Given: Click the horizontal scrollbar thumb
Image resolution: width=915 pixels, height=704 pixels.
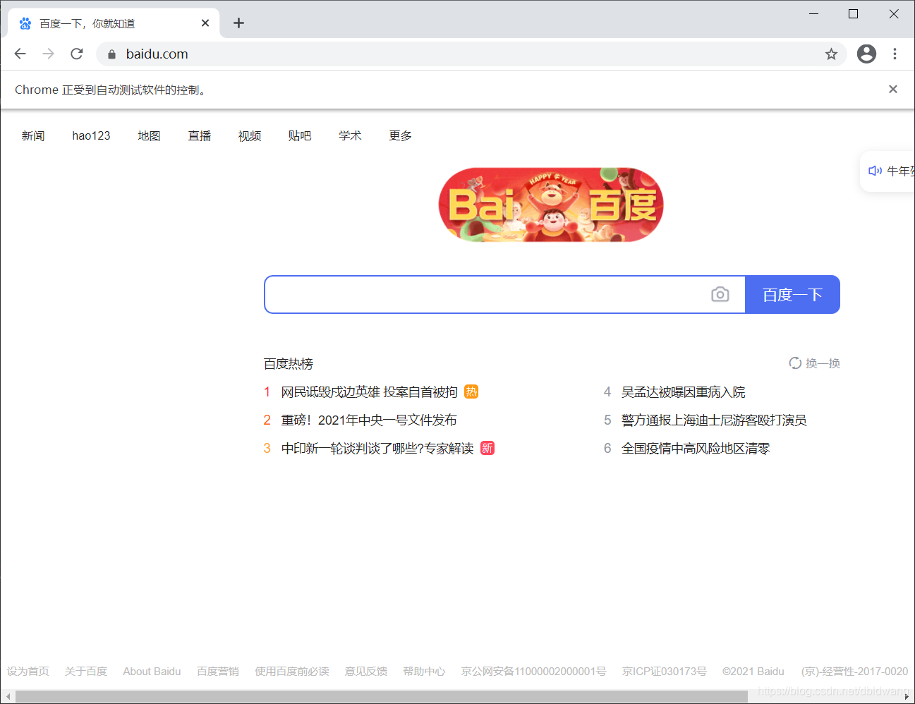Looking at the screenshot, I should [x=381, y=697].
